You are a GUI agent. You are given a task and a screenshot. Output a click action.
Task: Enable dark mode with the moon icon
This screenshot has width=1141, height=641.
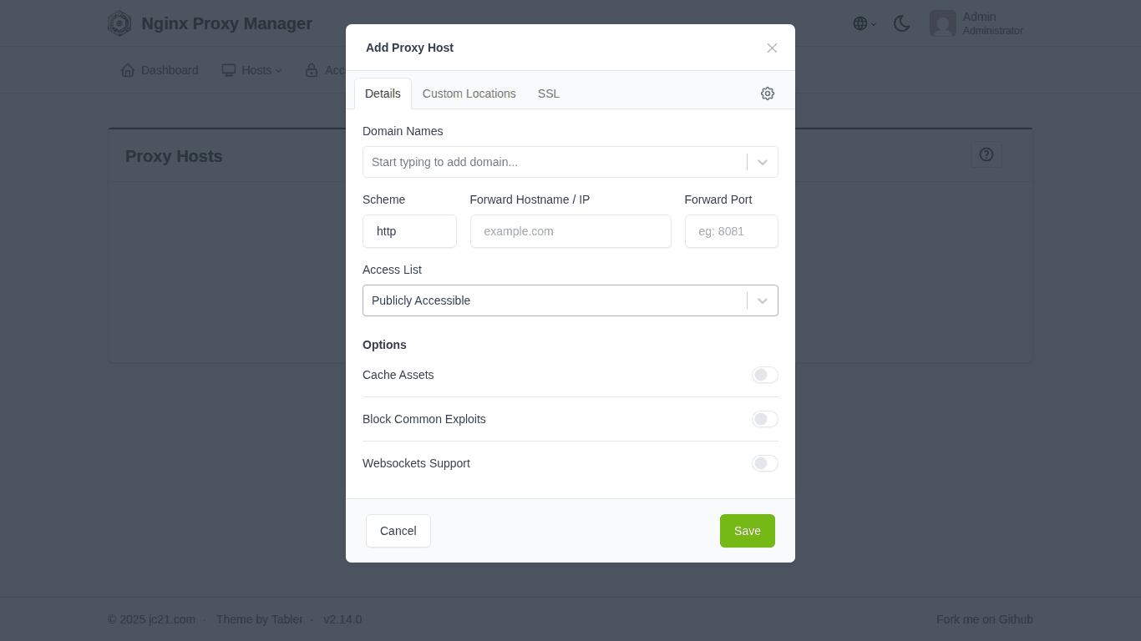click(x=902, y=24)
